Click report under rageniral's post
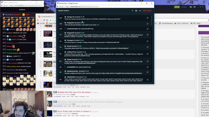 click(x=77, y=87)
